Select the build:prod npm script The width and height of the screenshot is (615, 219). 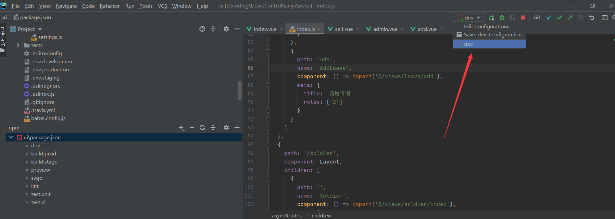click(44, 153)
